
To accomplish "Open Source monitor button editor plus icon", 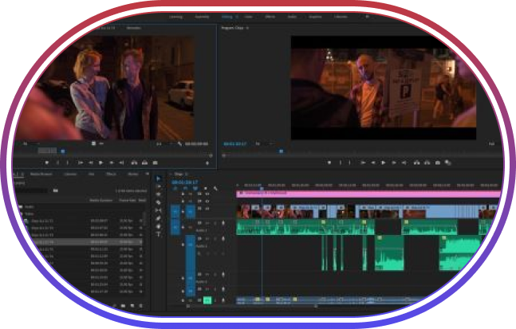I will pyautogui.click(x=207, y=163).
